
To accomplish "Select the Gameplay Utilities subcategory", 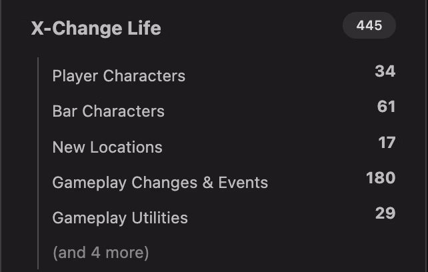I will coord(120,218).
